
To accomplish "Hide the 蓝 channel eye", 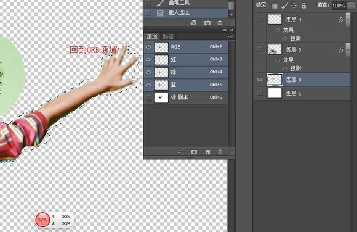I will (148, 85).
